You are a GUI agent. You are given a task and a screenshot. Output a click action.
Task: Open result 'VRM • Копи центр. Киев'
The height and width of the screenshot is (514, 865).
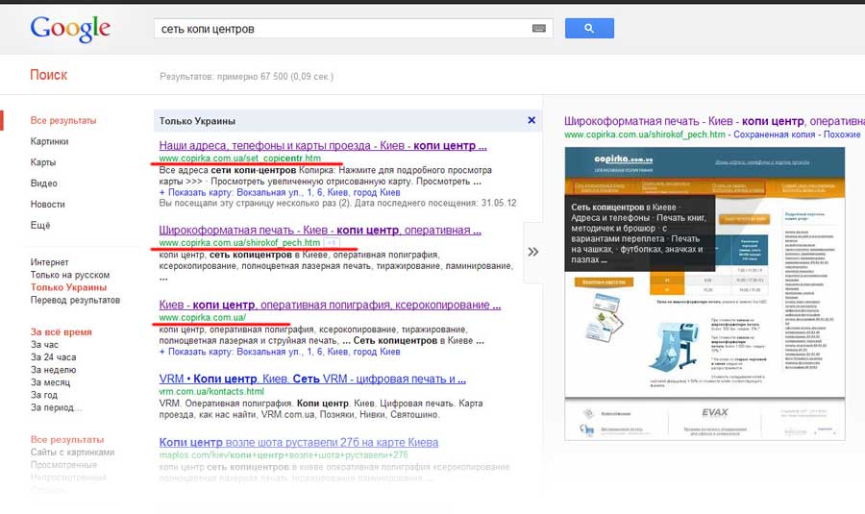(312, 379)
